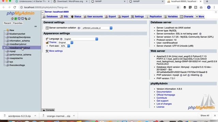
Task: Click the address bar URL field
Action: click(97, 7)
